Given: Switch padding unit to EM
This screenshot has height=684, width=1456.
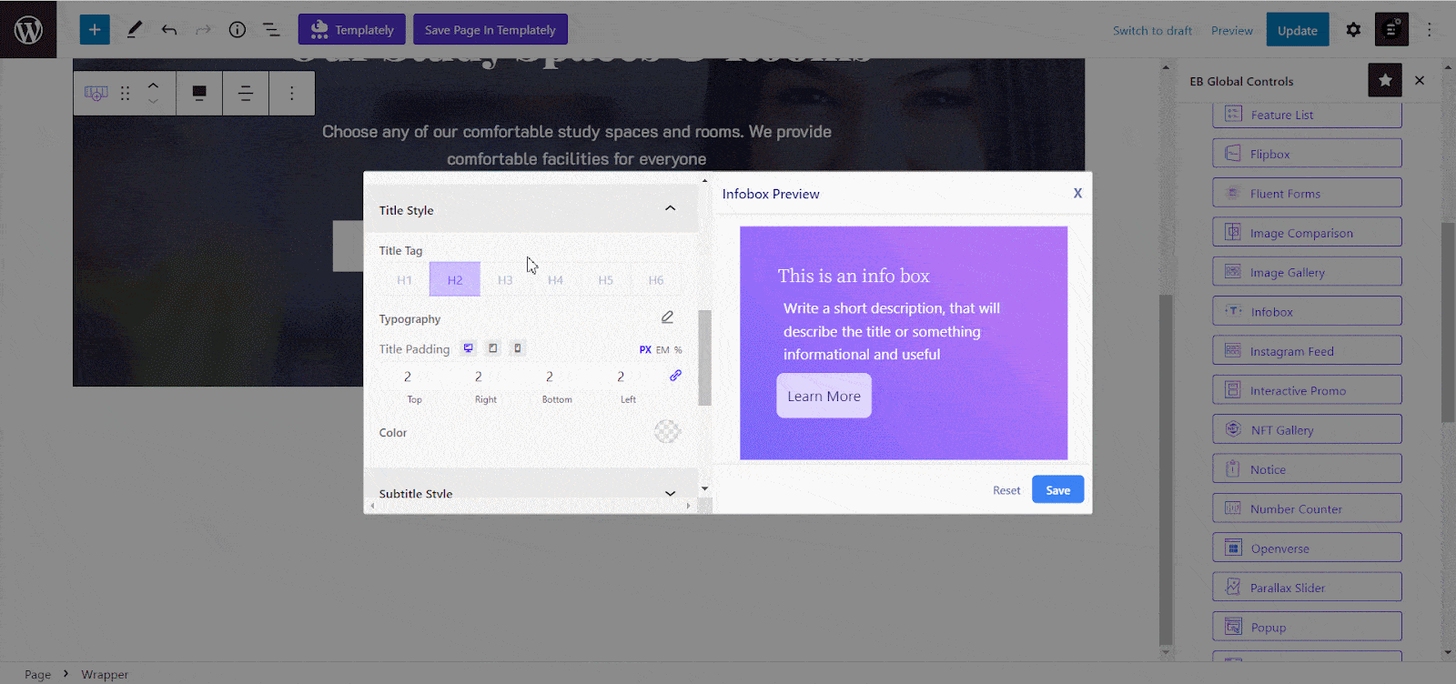Looking at the screenshot, I should (662, 350).
